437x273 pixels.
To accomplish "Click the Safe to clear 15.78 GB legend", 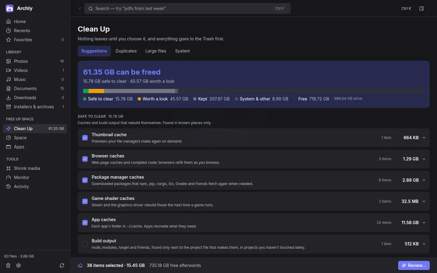I will [108, 99].
